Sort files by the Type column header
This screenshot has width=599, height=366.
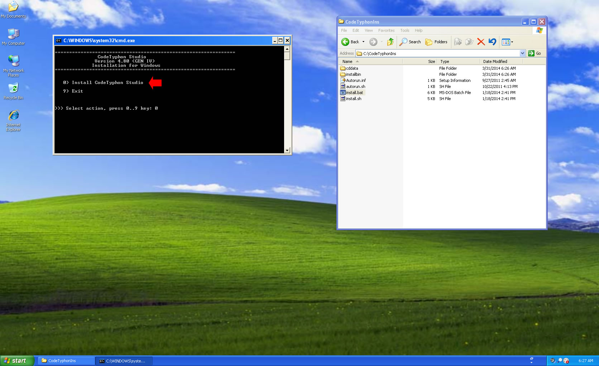[x=458, y=61]
